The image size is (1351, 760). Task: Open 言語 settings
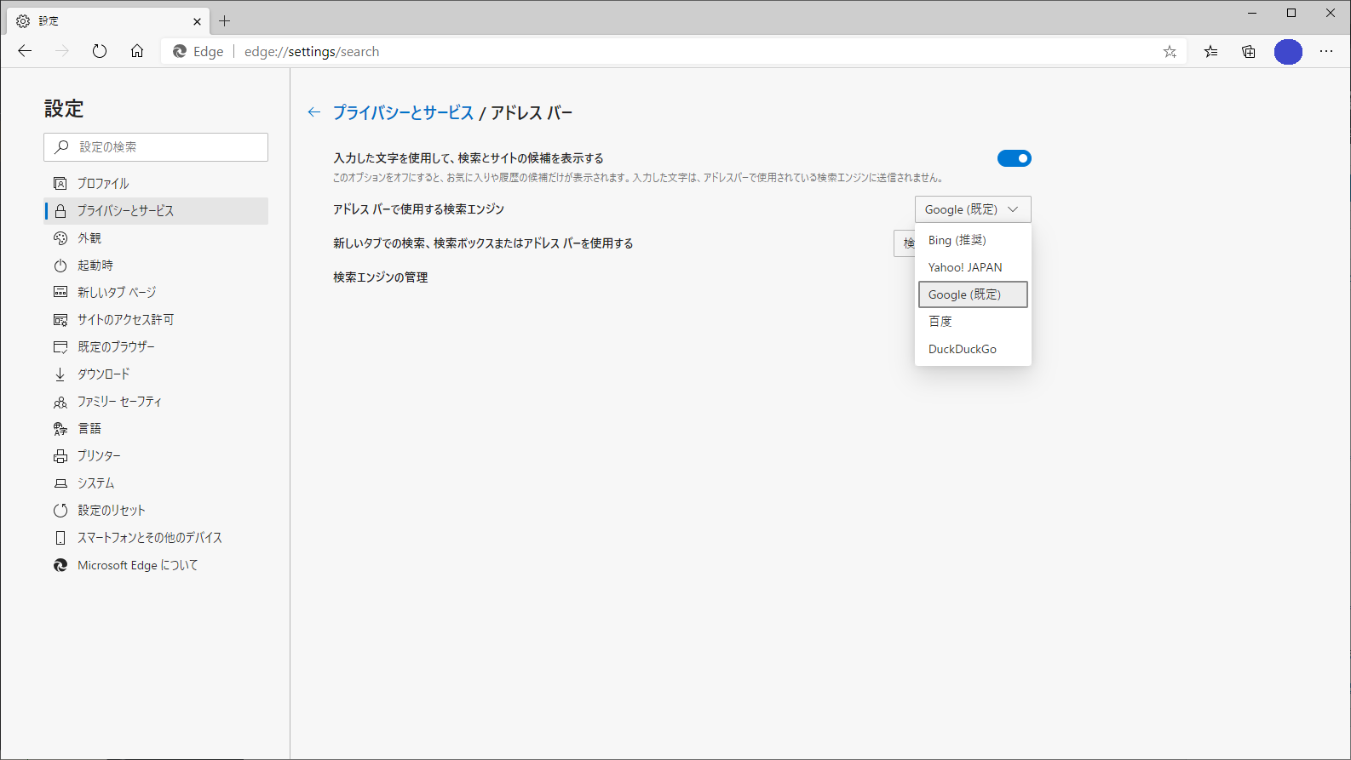[156, 429]
